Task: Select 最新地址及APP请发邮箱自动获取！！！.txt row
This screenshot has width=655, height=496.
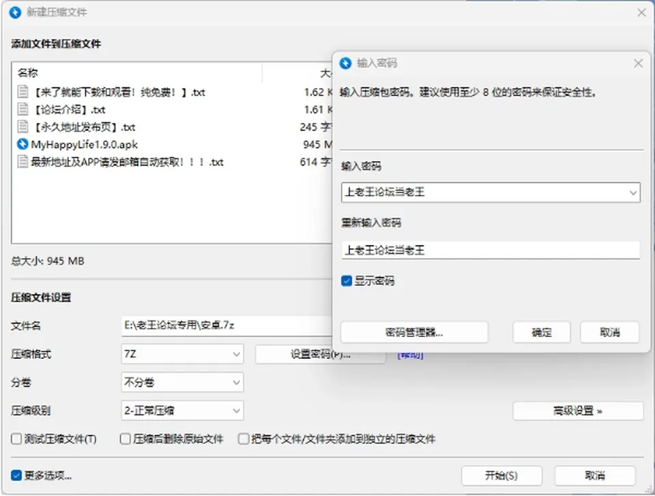Action: click(173, 162)
